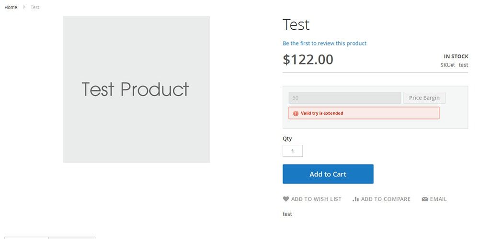Go to Home via breadcrumb
Viewport: 479px width, 239px height.
pyautogui.click(x=11, y=7)
